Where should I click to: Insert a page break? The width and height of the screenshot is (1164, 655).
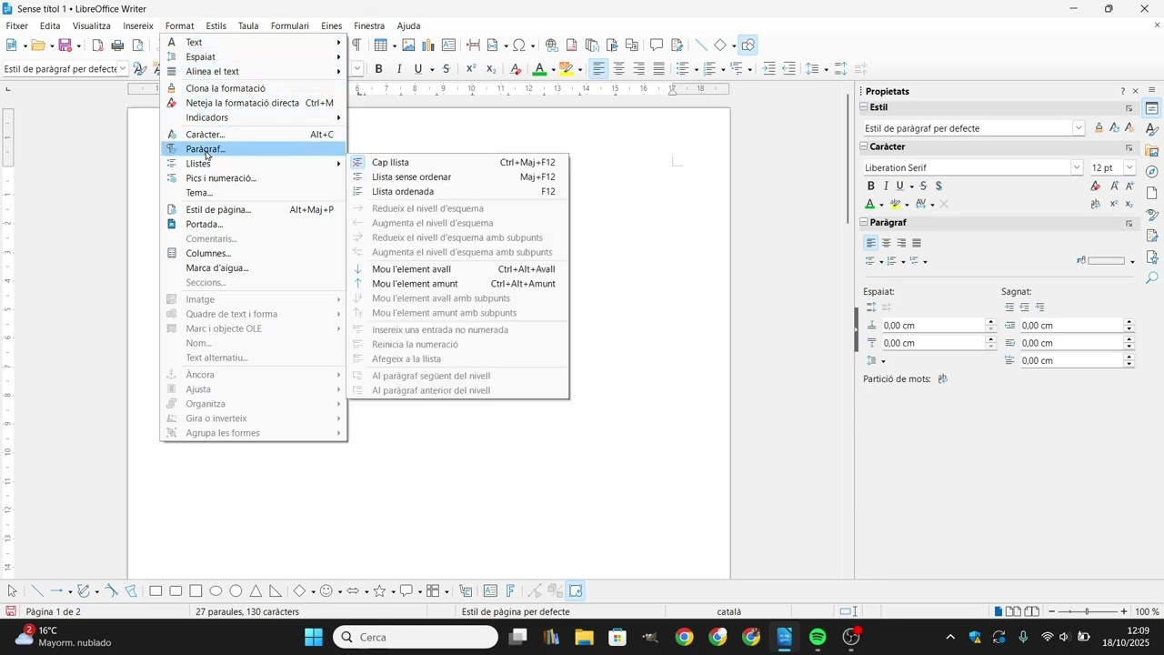tap(473, 45)
